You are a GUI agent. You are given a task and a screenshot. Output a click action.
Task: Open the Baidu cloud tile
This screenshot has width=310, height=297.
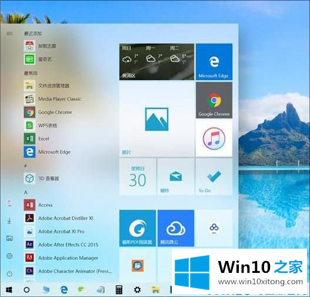click(x=214, y=228)
